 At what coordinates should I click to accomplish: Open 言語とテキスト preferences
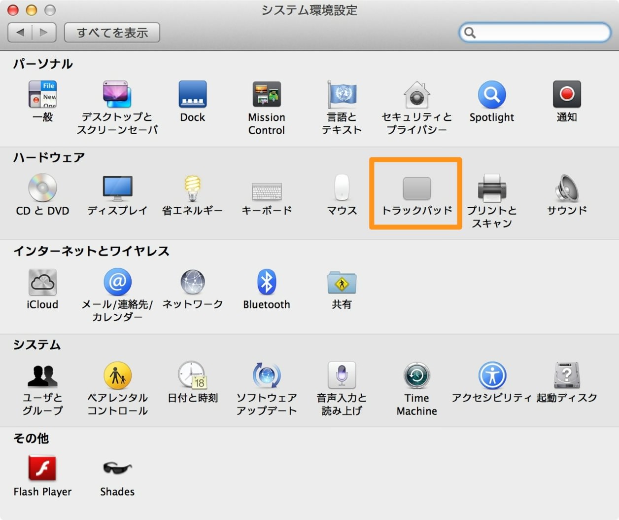tap(342, 94)
